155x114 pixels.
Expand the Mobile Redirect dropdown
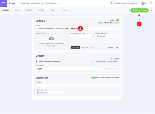point(49,93)
